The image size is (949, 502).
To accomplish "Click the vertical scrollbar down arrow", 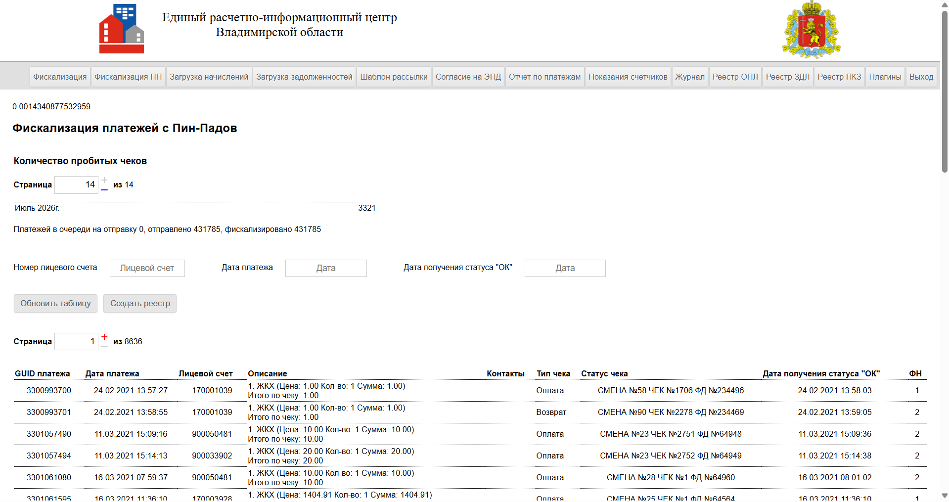I will [945, 496].
